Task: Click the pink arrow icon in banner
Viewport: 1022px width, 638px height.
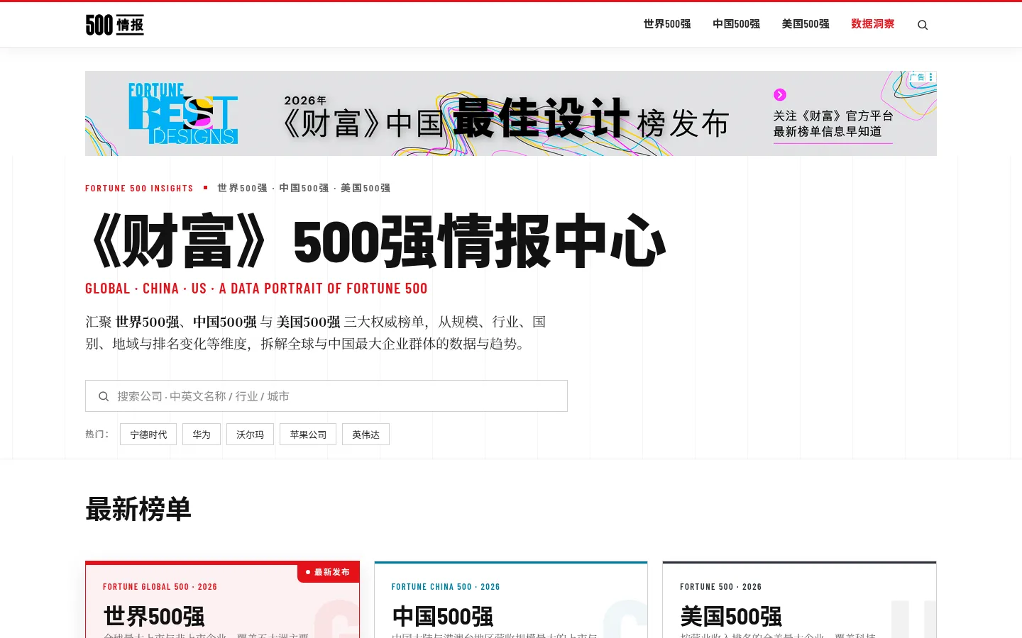Action: click(780, 94)
